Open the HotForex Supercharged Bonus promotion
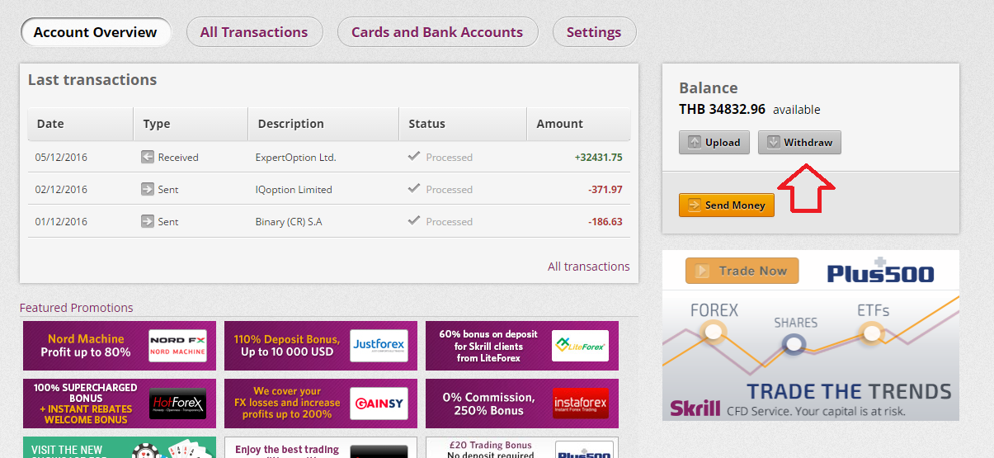Viewport: 994px width, 458px height. 120,403
